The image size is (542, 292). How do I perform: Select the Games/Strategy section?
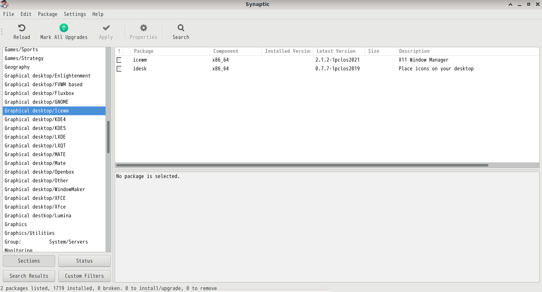coord(54,58)
